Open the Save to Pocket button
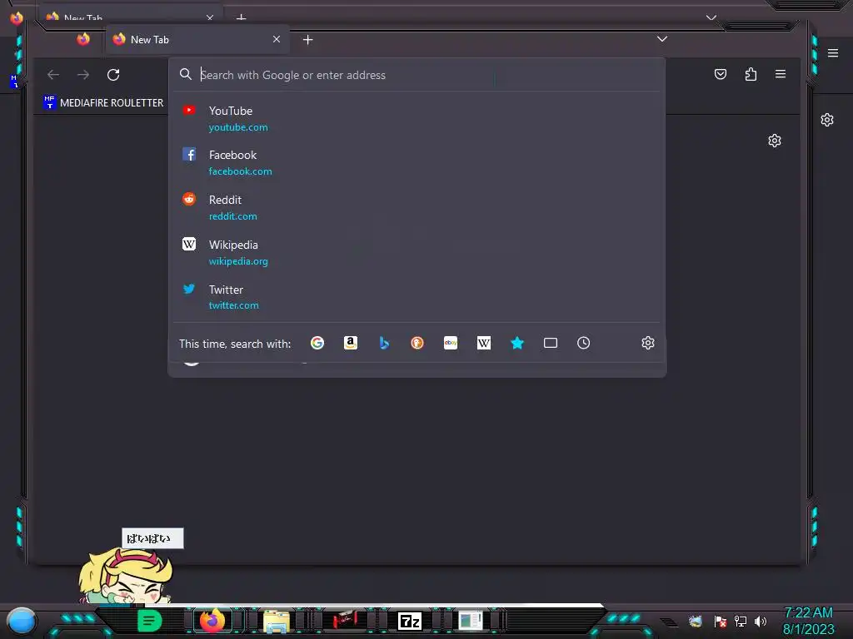This screenshot has width=853, height=639. [721, 74]
